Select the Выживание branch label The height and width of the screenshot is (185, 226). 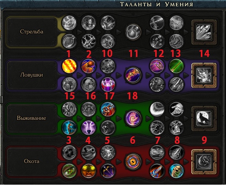(x=31, y=118)
